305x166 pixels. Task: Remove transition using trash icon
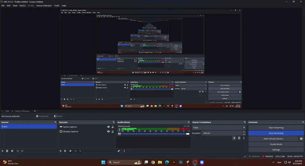[x=239, y=138]
